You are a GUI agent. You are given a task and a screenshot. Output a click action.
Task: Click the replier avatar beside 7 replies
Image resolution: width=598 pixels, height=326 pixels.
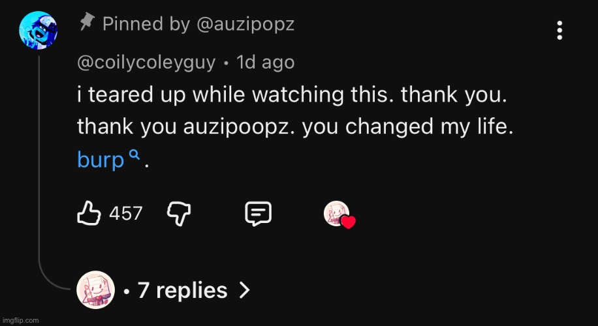(x=96, y=289)
